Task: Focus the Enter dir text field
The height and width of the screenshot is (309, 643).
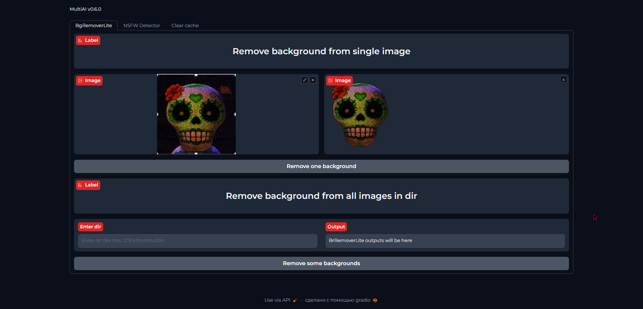Action: [x=198, y=241]
